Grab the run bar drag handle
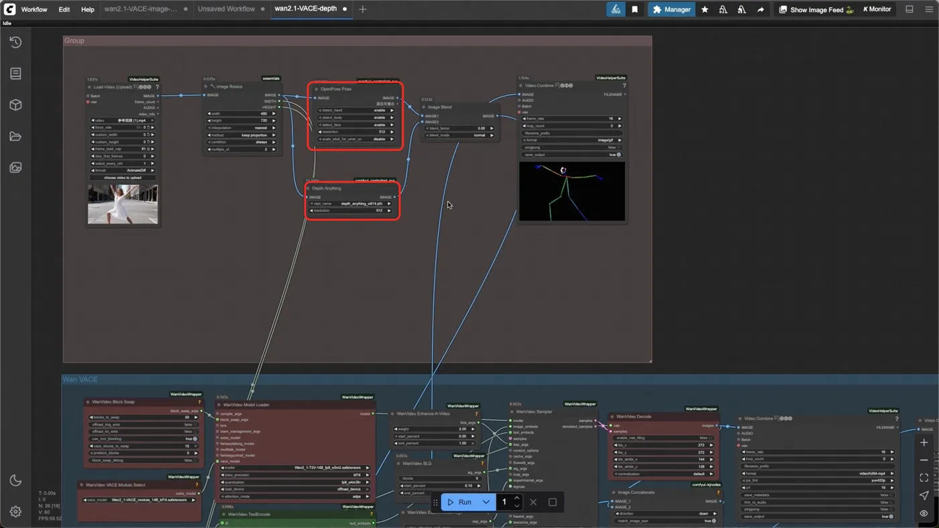939x528 pixels. pos(435,502)
